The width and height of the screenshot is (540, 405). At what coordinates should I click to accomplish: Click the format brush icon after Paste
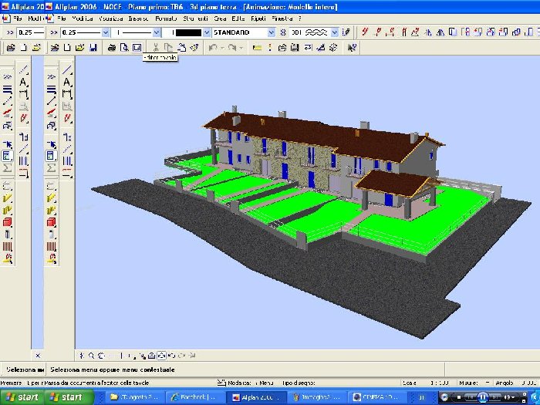194,48
